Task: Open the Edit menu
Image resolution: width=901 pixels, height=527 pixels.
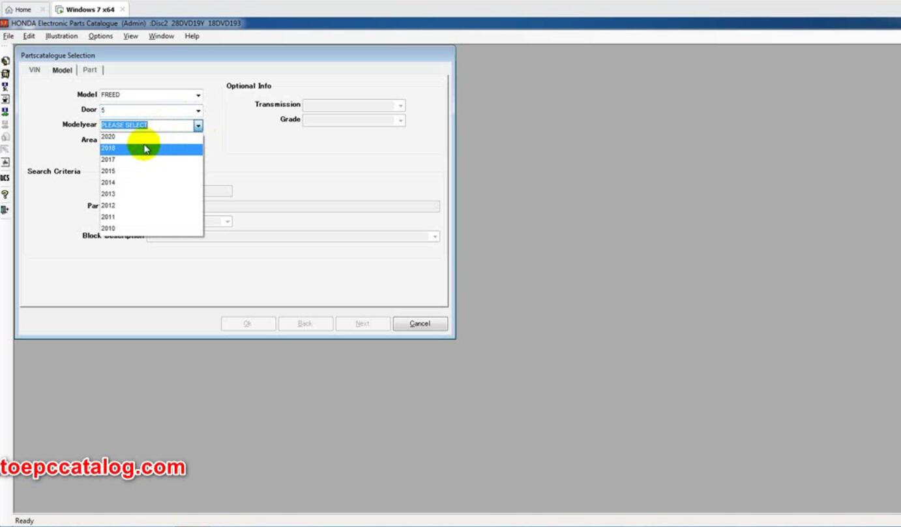Action: click(29, 37)
